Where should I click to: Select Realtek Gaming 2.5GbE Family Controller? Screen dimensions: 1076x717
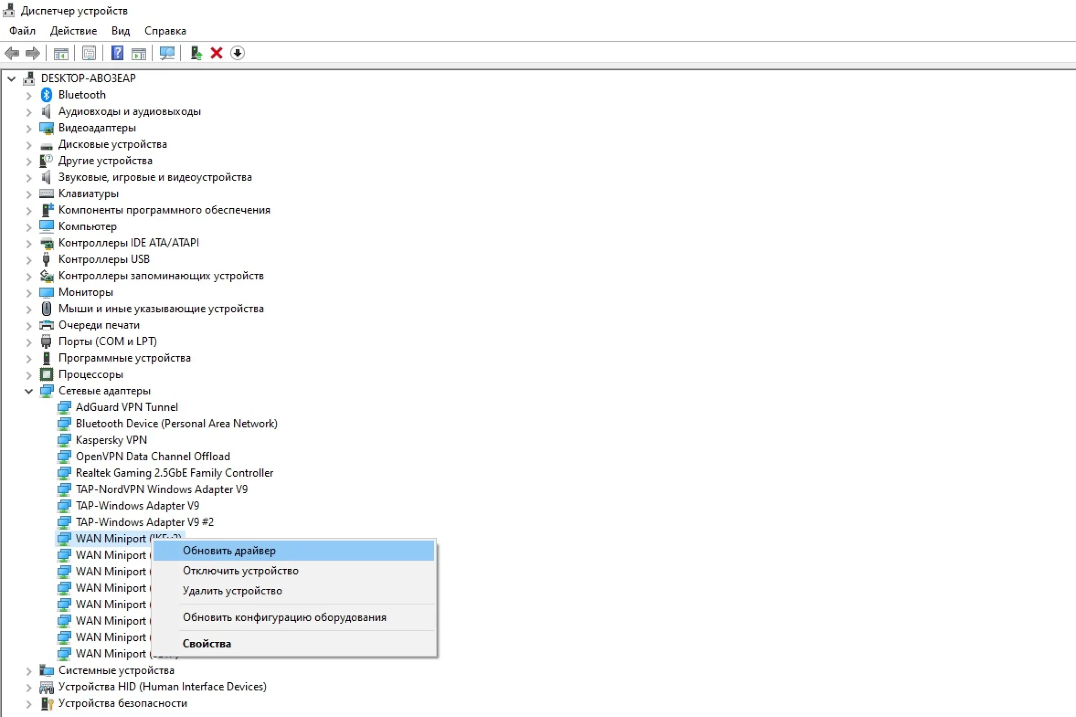pos(174,473)
